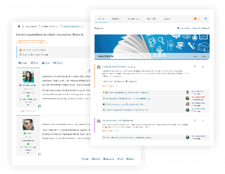Click Monika Smith's avatar photo
225x174 pixels.
coord(28,77)
